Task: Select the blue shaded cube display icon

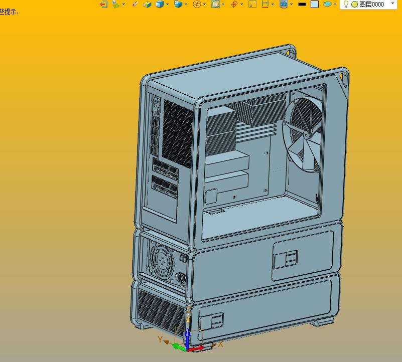Action: coord(160,4)
